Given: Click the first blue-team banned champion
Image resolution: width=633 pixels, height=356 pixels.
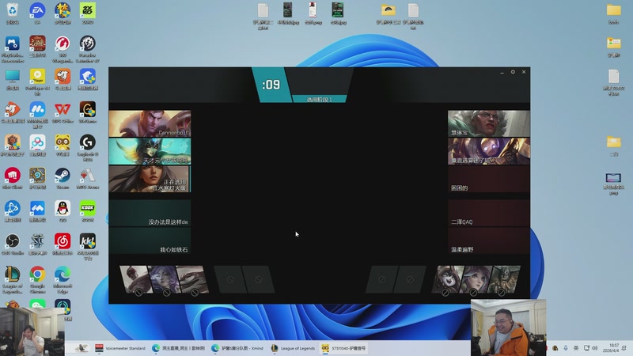Looking at the screenshot, I should tap(136, 279).
